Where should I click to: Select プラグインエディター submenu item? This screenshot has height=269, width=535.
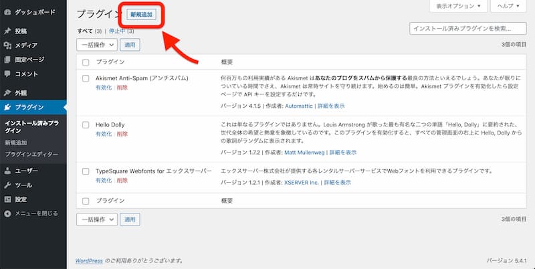tap(31, 155)
